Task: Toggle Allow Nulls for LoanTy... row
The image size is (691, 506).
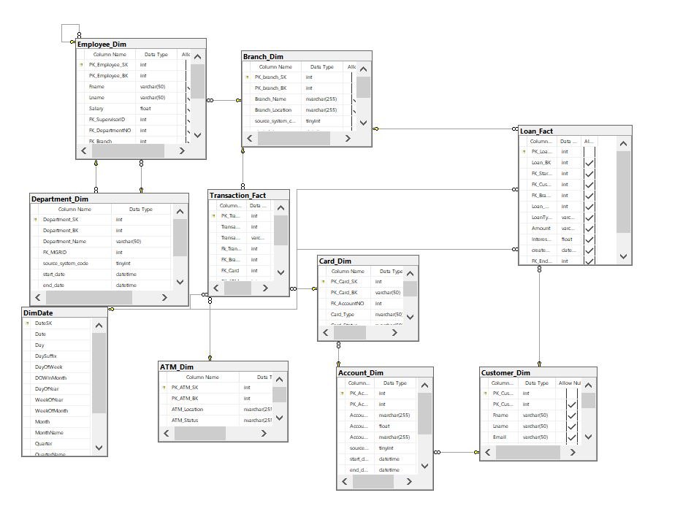Action: [x=589, y=218]
